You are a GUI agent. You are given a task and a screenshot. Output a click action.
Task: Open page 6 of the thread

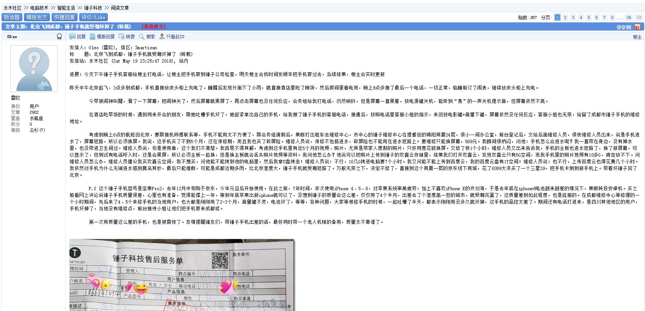[596, 18]
